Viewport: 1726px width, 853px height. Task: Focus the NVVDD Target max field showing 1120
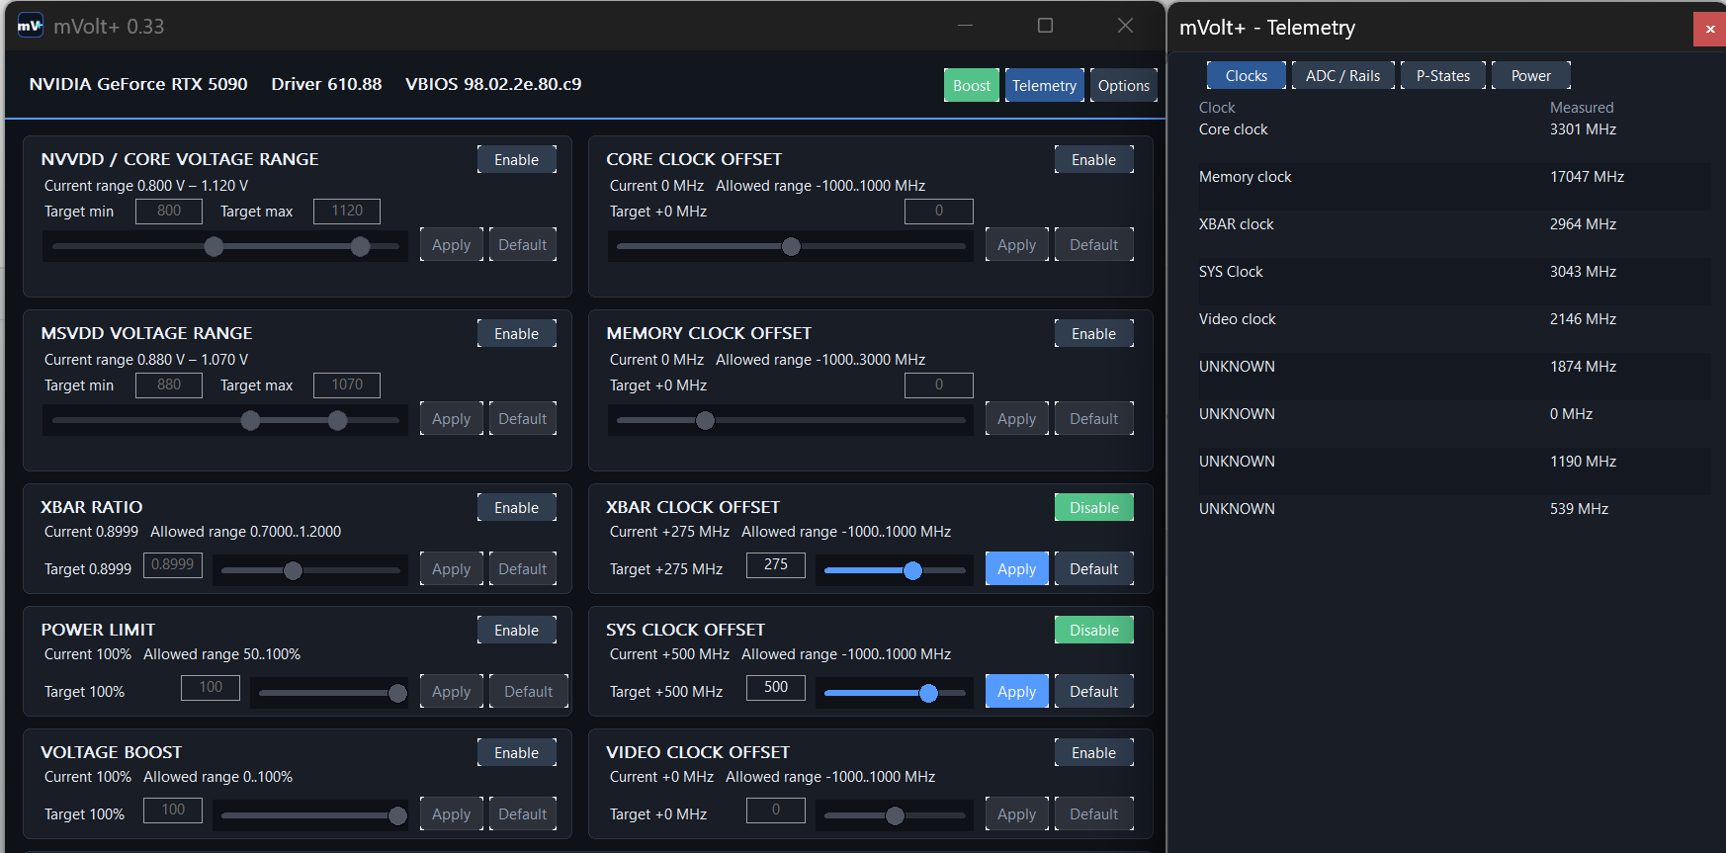pyautogui.click(x=347, y=211)
